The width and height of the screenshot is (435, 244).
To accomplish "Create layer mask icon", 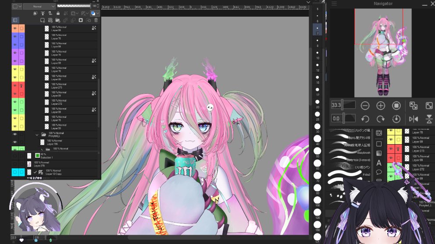I will click(x=81, y=20).
